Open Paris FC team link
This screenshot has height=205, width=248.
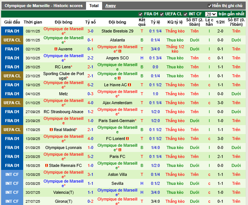(x=117, y=157)
